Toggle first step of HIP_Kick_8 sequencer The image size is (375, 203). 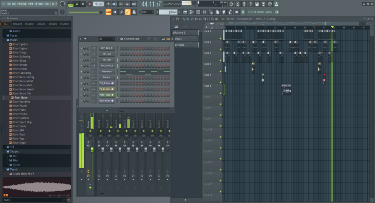122,48
